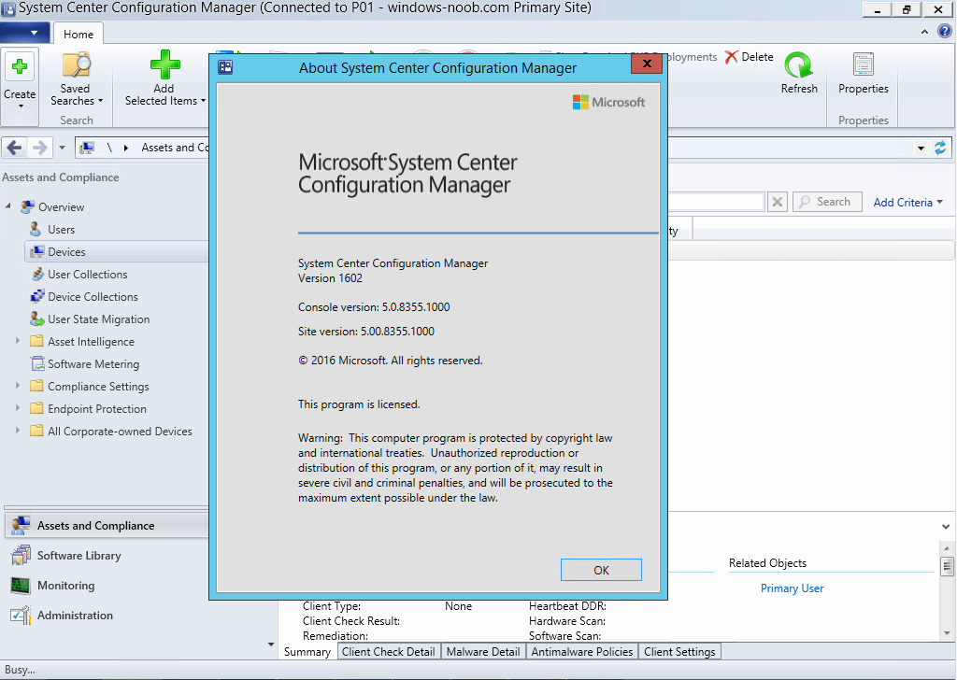957x680 pixels.
Task: Expand the Asset Intelligence node
Action: [x=18, y=341]
